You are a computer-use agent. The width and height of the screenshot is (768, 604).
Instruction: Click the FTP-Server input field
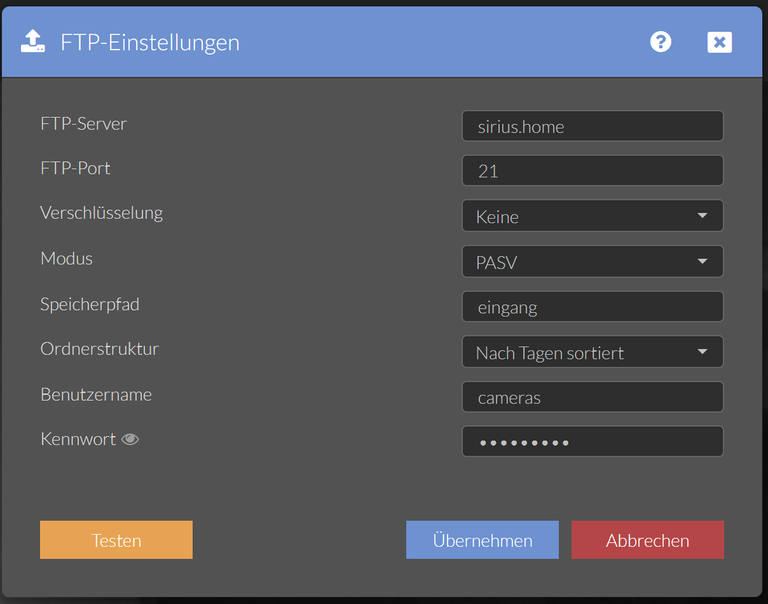click(x=593, y=126)
